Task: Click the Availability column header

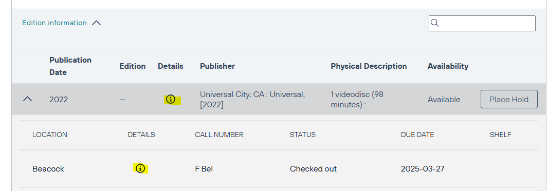Action: tap(448, 66)
